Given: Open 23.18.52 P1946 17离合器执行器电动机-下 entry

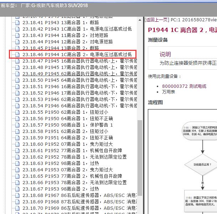Looking at the screenshot, I should (x=80, y=93).
